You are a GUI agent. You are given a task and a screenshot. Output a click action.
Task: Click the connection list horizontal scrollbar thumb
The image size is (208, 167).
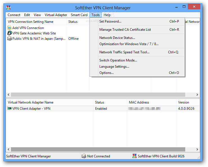(x=98, y=95)
